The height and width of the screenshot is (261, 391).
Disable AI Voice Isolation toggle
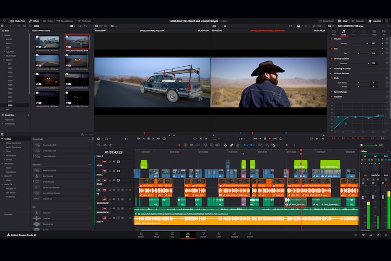tap(332, 58)
